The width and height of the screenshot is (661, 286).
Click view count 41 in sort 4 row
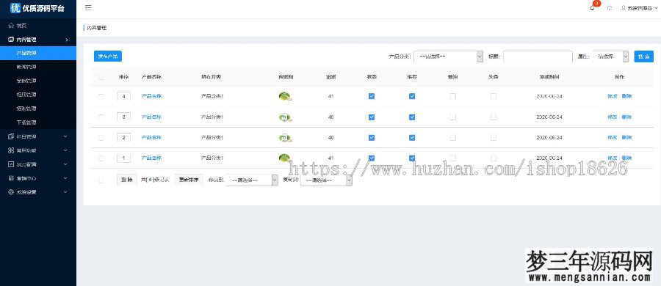[x=330, y=97]
